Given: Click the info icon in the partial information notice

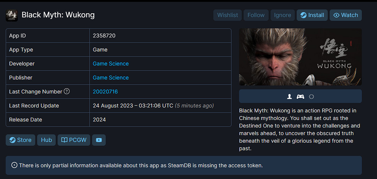Looking at the screenshot, I should (14, 165).
